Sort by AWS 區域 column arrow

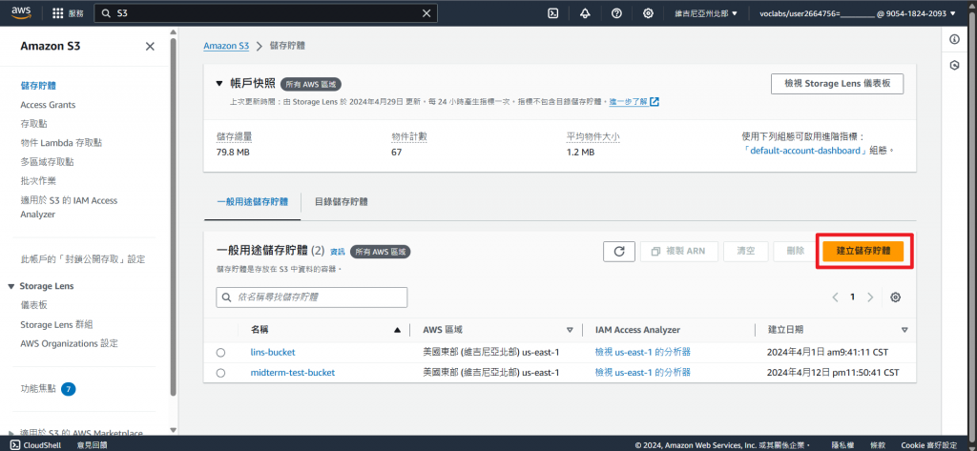tap(570, 330)
